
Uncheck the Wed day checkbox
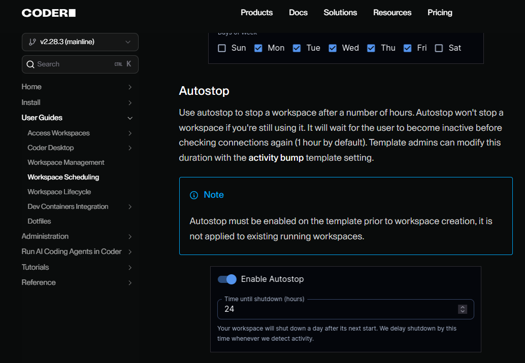(333, 48)
